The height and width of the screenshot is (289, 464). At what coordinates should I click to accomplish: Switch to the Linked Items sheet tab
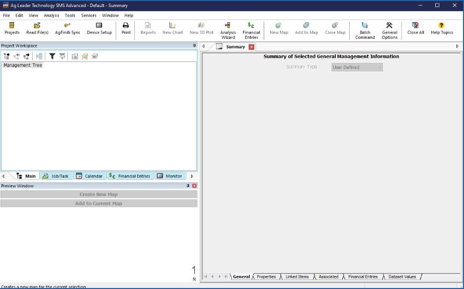pyautogui.click(x=297, y=276)
